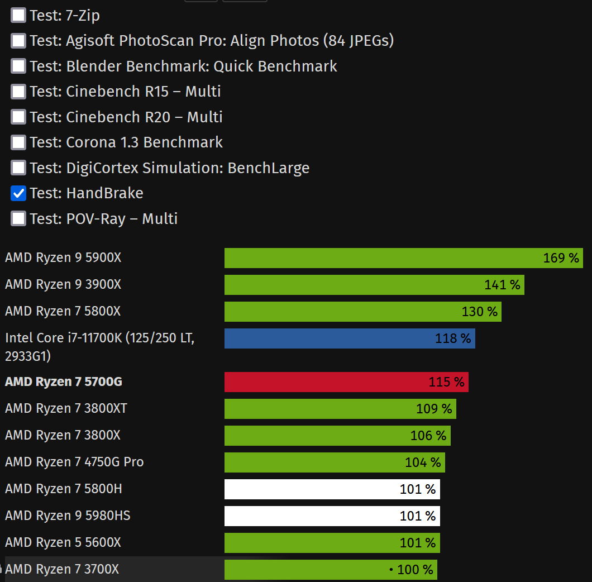This screenshot has height=582, width=592.
Task: Click the AMD Ryzen 5 5600X label
Action: pos(63,543)
